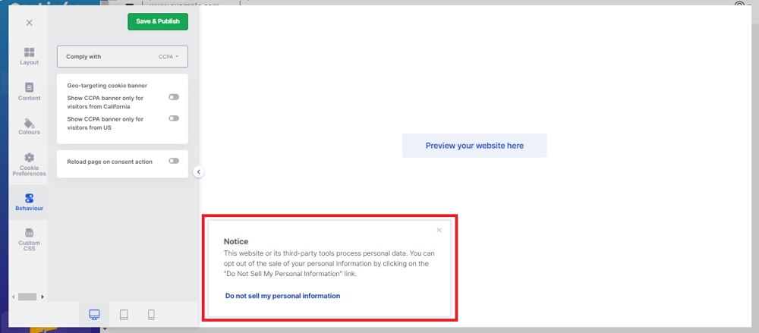Click the sidebar scrollbar left arrow
This screenshot has width=759, height=333.
14,297
